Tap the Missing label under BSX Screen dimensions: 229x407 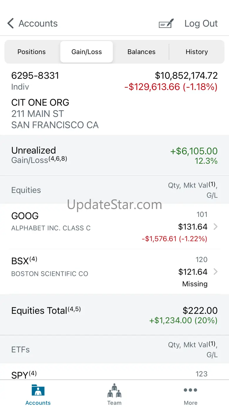(195, 284)
